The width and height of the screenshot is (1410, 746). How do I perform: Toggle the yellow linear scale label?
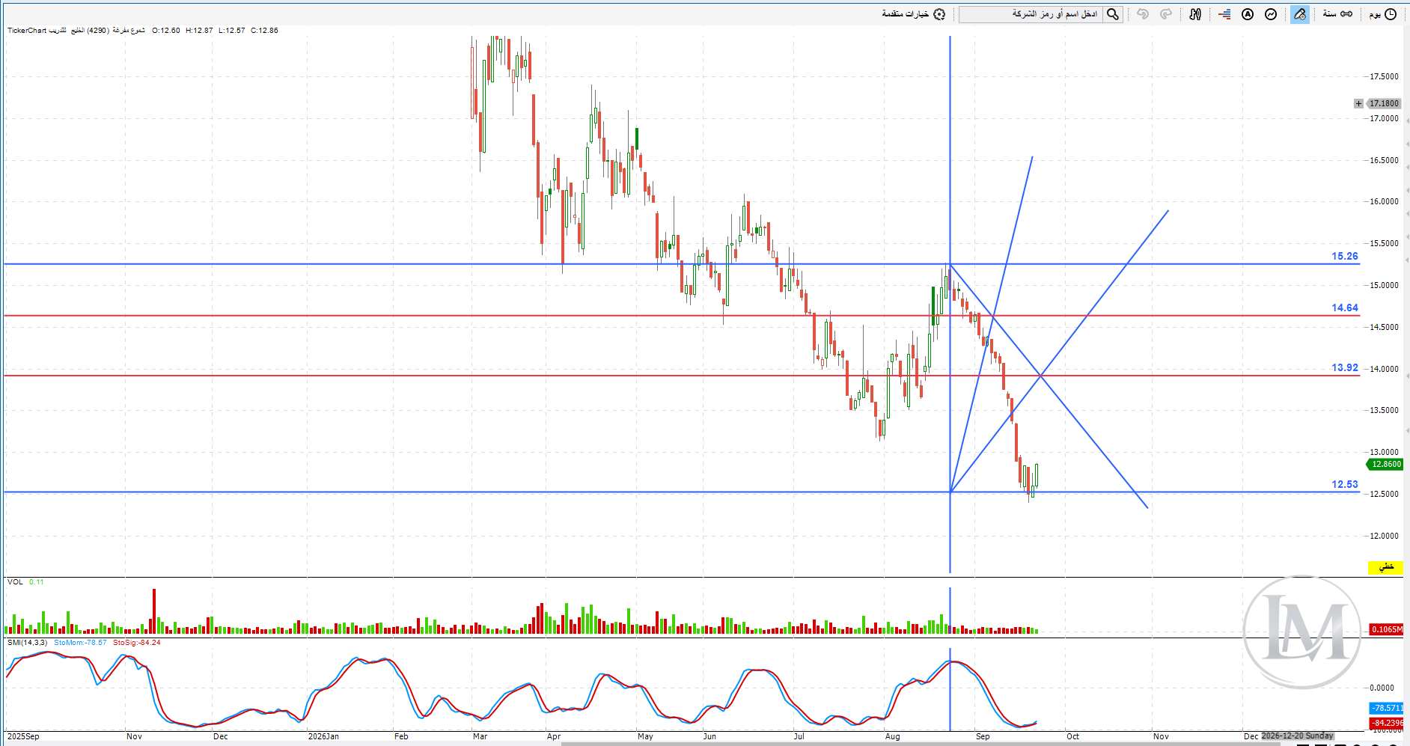tap(1385, 567)
